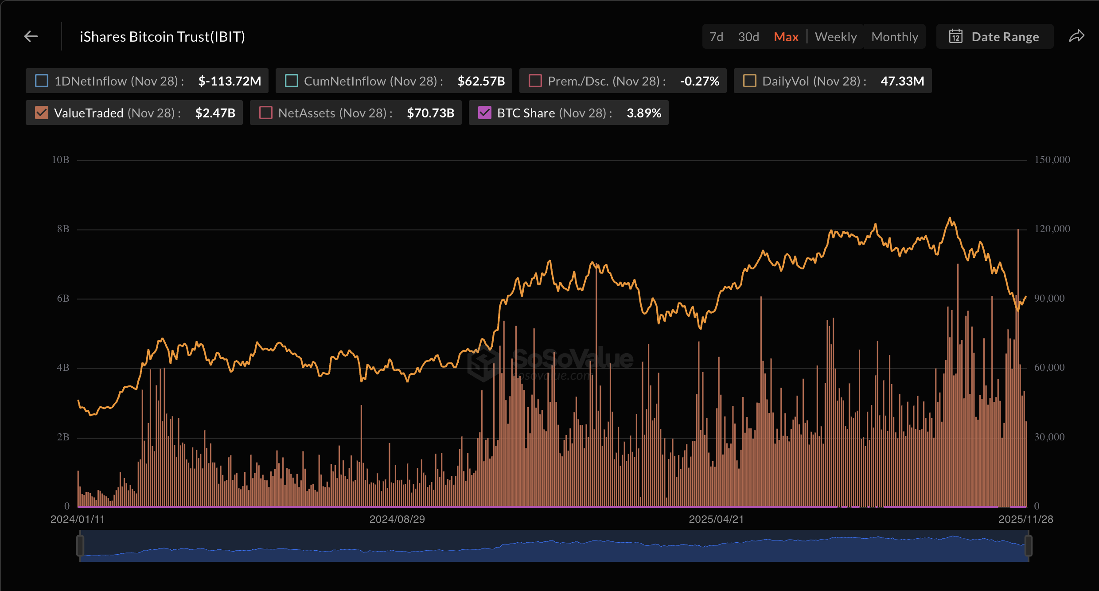Click the right range slider handle
This screenshot has width=1099, height=591.
1029,545
